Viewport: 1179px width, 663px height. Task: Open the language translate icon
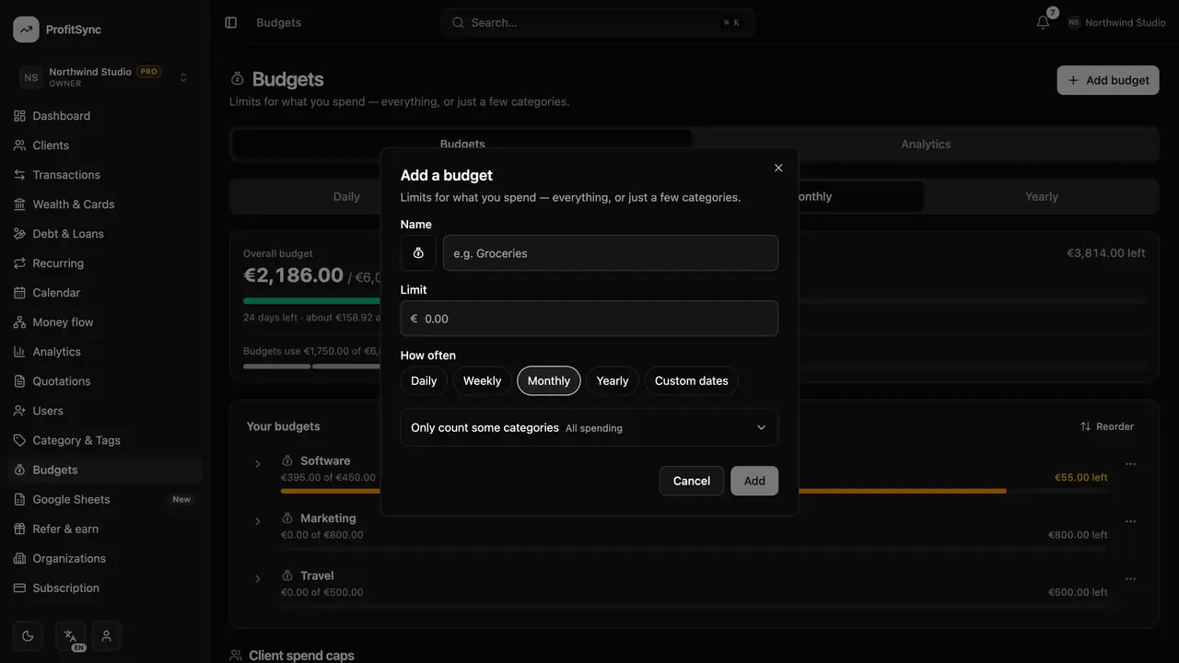[70, 635]
